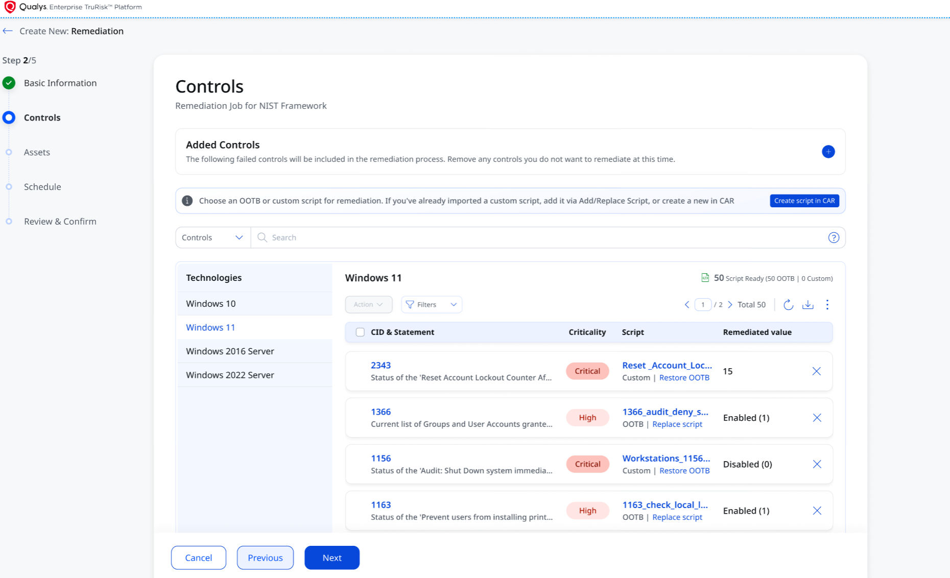Screen dimensions: 950x578
Task: Open control CID 1366 link
Action: (381, 412)
